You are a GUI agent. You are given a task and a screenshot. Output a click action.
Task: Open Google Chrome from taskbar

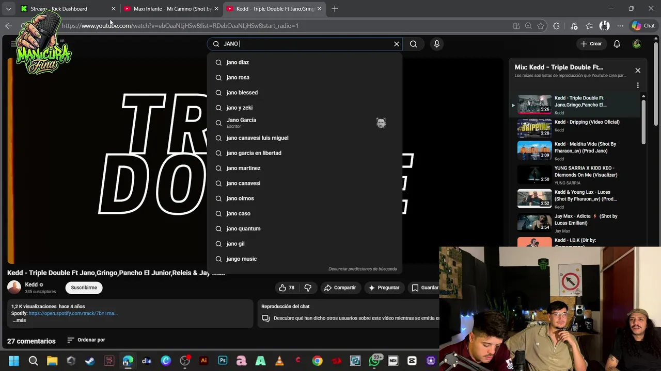coord(317,361)
